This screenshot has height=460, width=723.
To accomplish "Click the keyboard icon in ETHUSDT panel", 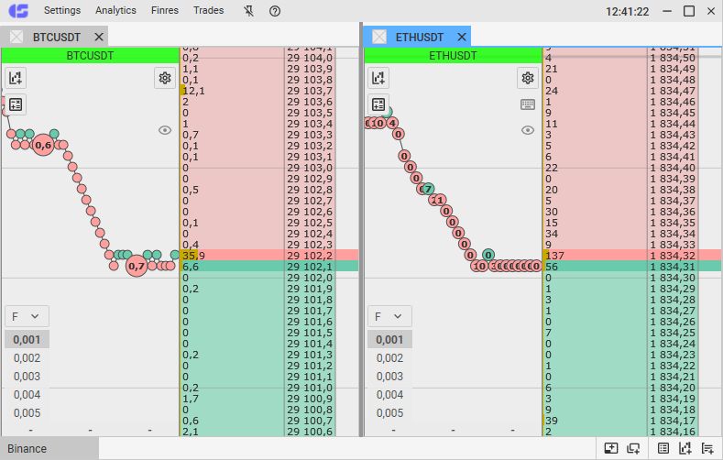I will (528, 104).
